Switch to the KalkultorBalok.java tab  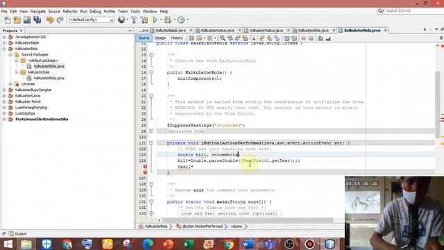(171, 31)
